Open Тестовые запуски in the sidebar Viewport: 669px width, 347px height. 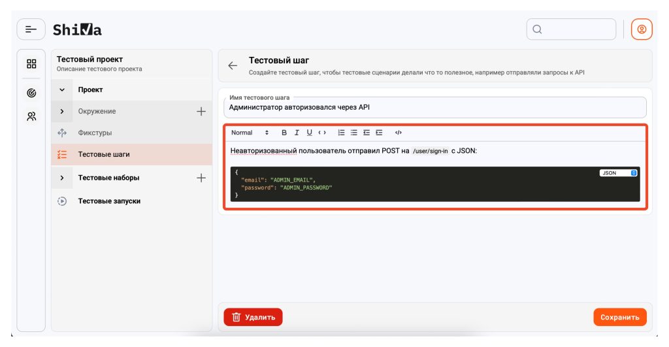click(x=109, y=201)
